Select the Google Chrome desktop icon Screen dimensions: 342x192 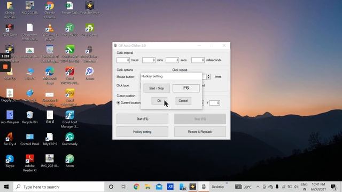point(50,10)
